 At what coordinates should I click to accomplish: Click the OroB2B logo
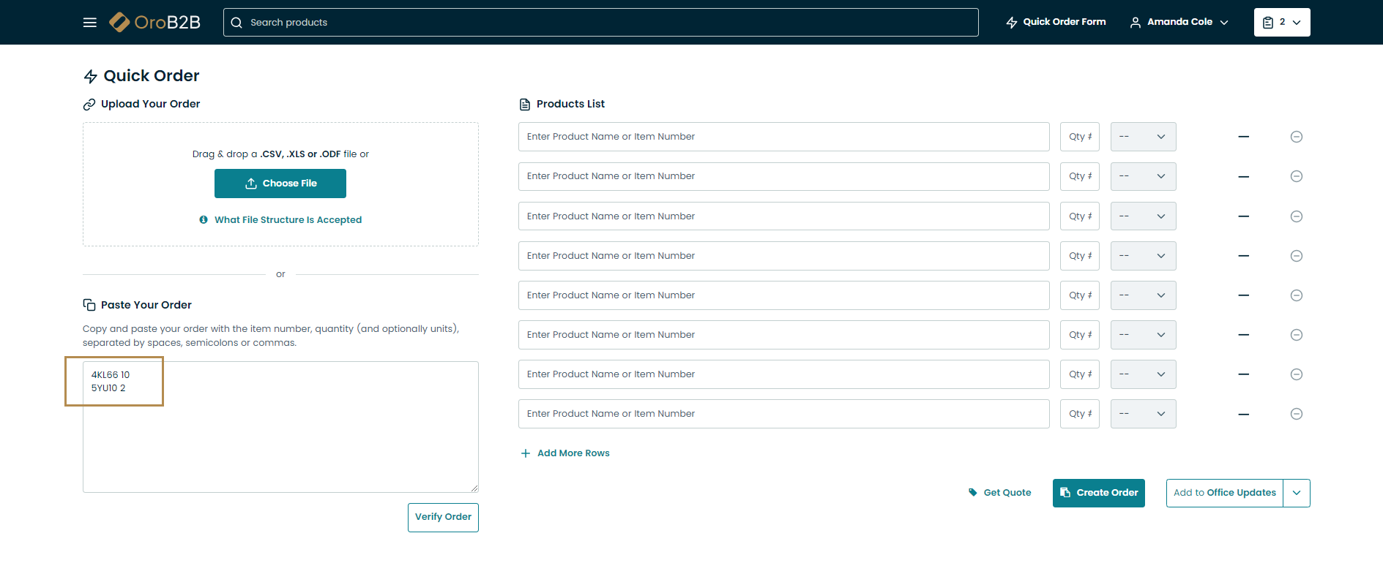click(x=155, y=23)
